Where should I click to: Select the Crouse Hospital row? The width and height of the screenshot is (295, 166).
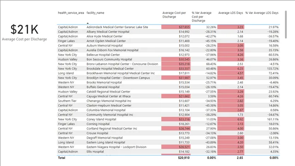point(168,133)
